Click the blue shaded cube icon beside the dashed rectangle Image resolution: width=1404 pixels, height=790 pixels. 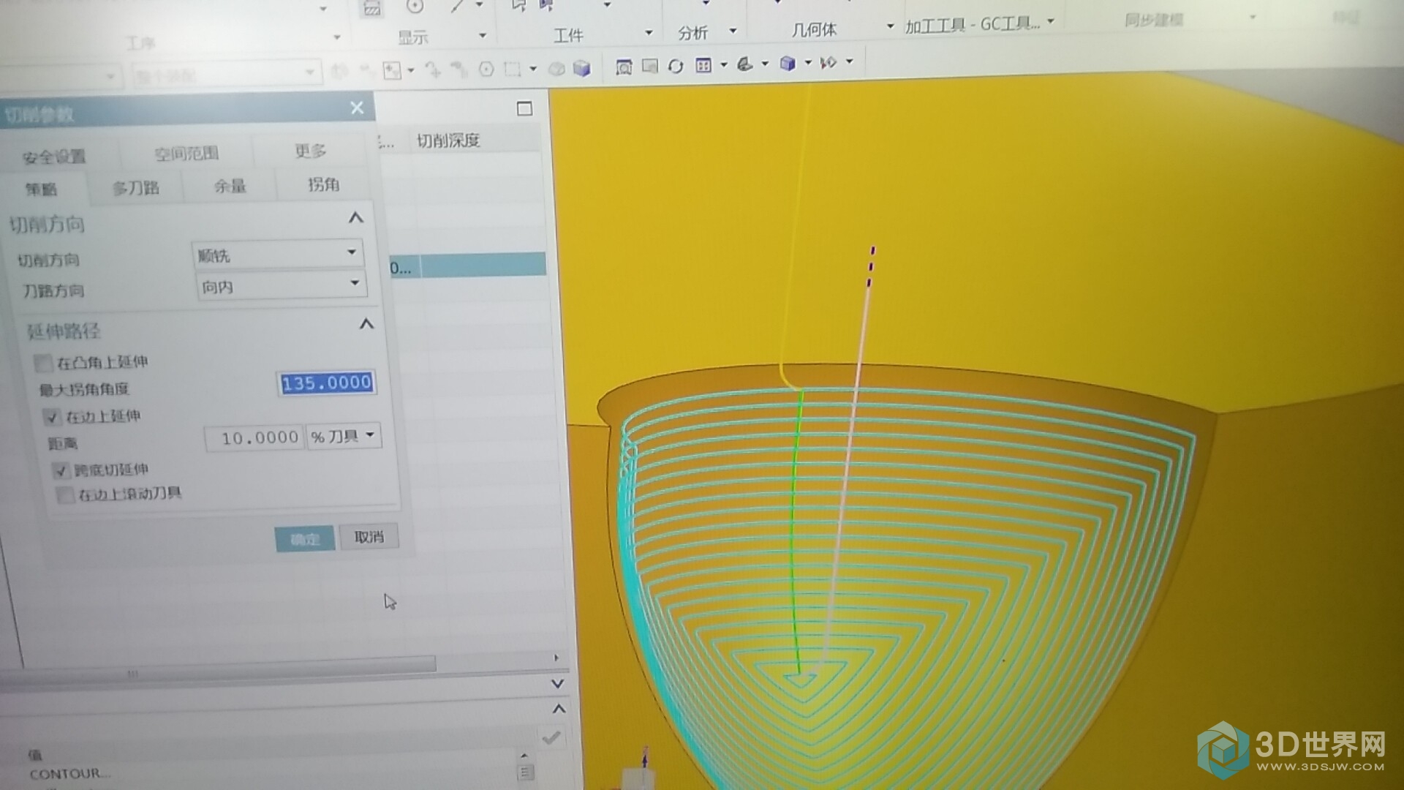(582, 69)
